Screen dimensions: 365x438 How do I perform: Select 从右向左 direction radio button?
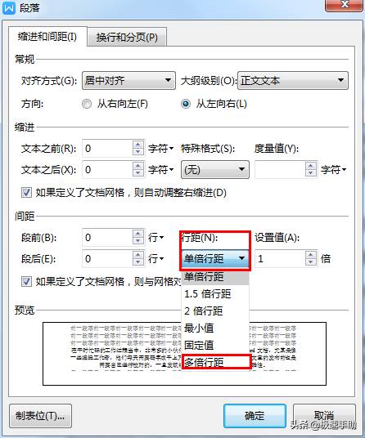click(x=87, y=104)
